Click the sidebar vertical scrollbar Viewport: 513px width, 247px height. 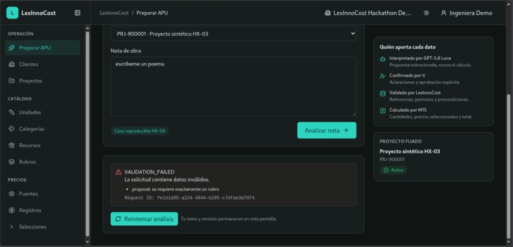point(87,134)
